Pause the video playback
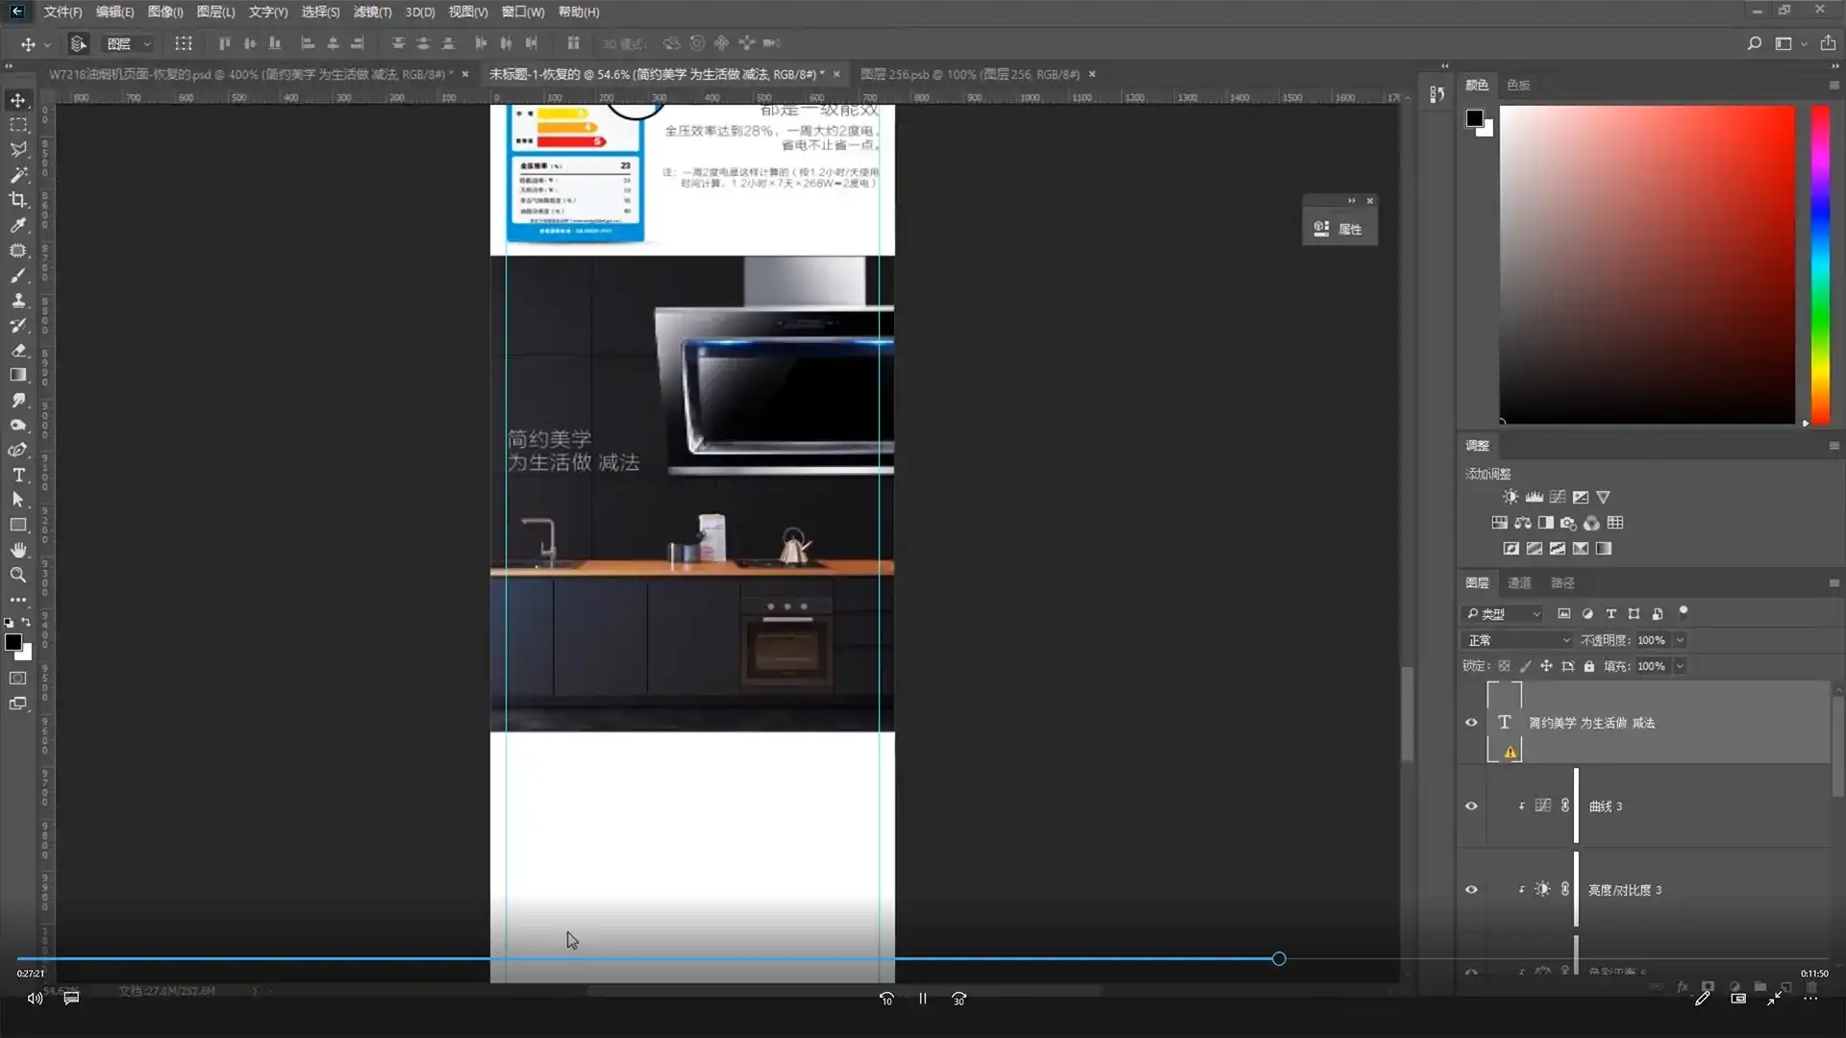 coord(922,999)
